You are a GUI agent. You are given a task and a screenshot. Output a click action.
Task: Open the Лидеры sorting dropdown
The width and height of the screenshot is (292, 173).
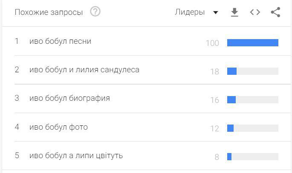pyautogui.click(x=190, y=12)
